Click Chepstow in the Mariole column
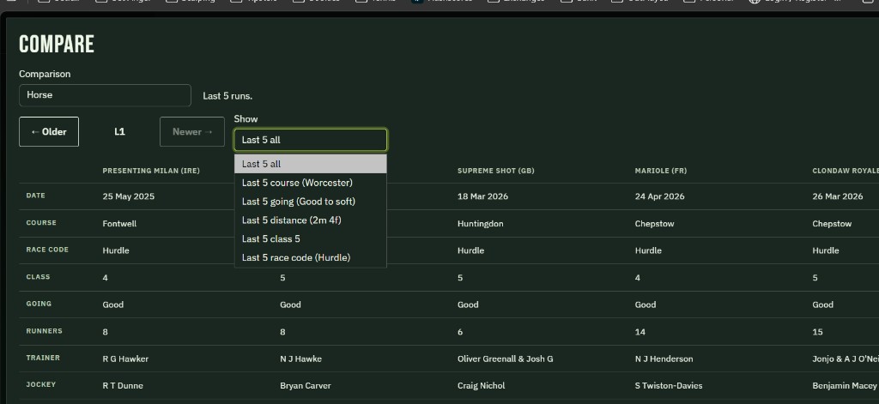Viewport: 879px width, 404px height. pyautogui.click(x=654, y=224)
